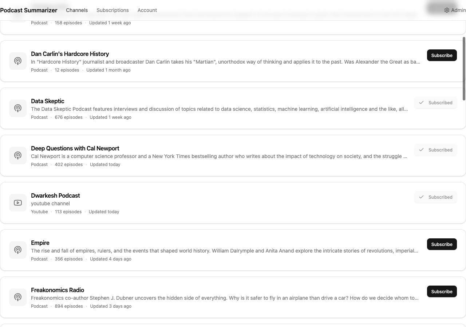Click the partially visible podcast icon at top

[x=17, y=15]
